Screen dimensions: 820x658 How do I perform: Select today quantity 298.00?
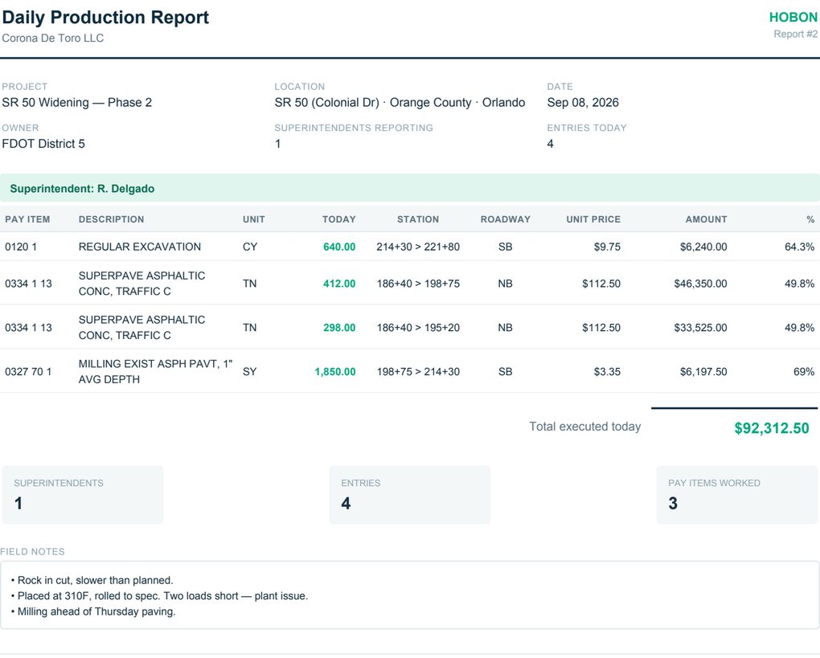point(339,328)
